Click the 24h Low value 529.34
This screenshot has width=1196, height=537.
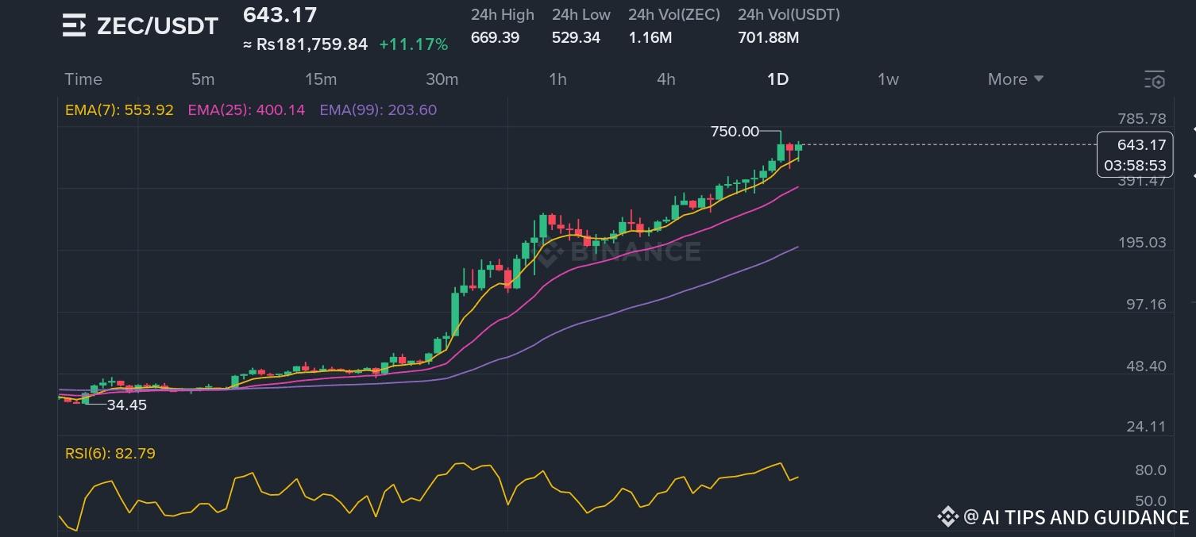[576, 37]
